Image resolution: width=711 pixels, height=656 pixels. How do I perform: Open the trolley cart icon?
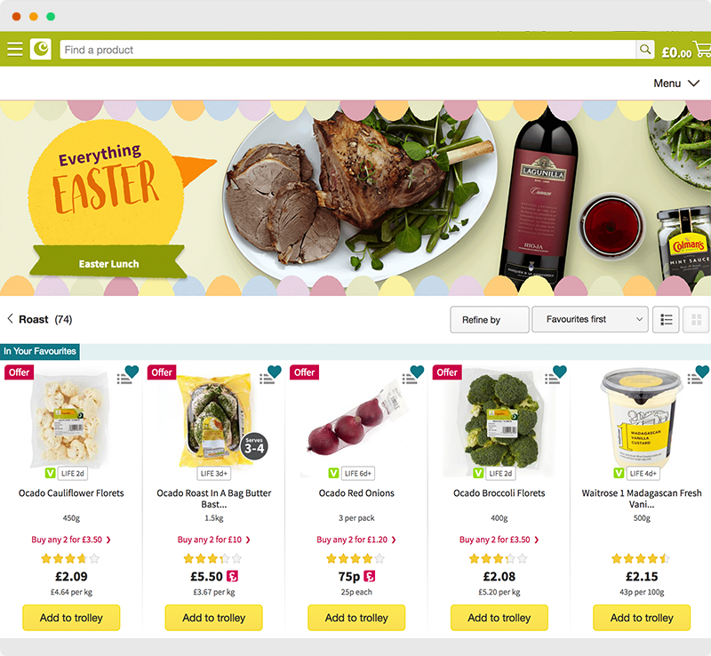point(702,49)
